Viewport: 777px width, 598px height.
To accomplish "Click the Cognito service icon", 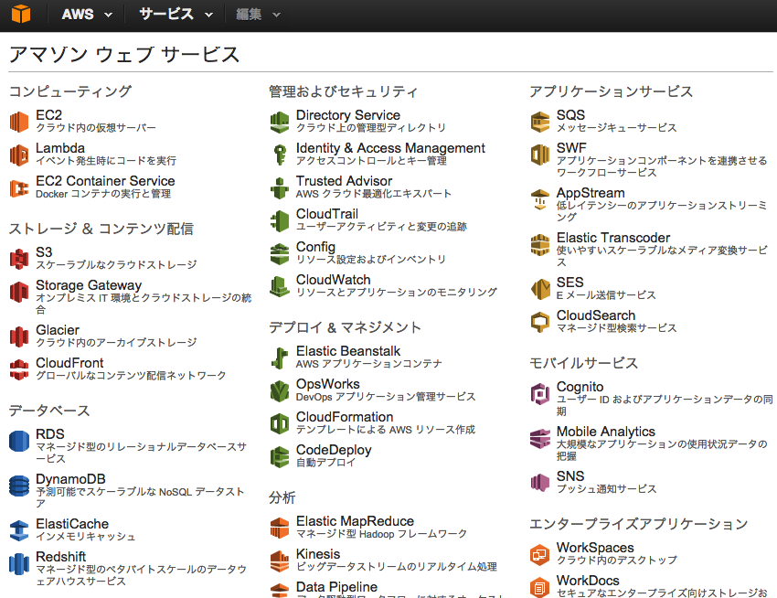I will pos(540,393).
